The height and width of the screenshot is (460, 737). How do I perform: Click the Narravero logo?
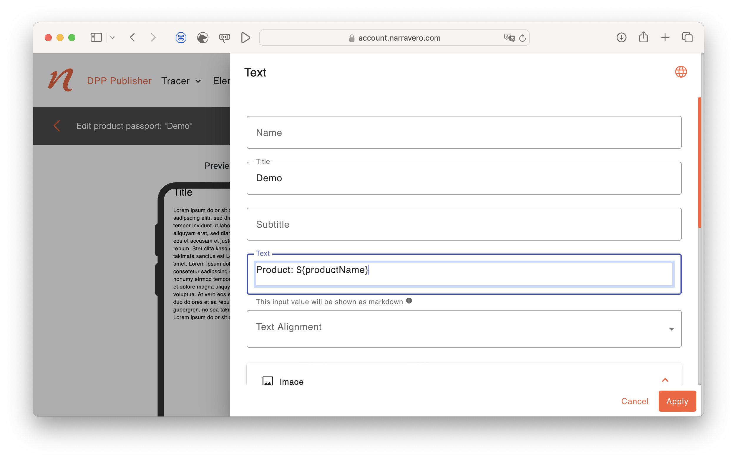click(61, 80)
